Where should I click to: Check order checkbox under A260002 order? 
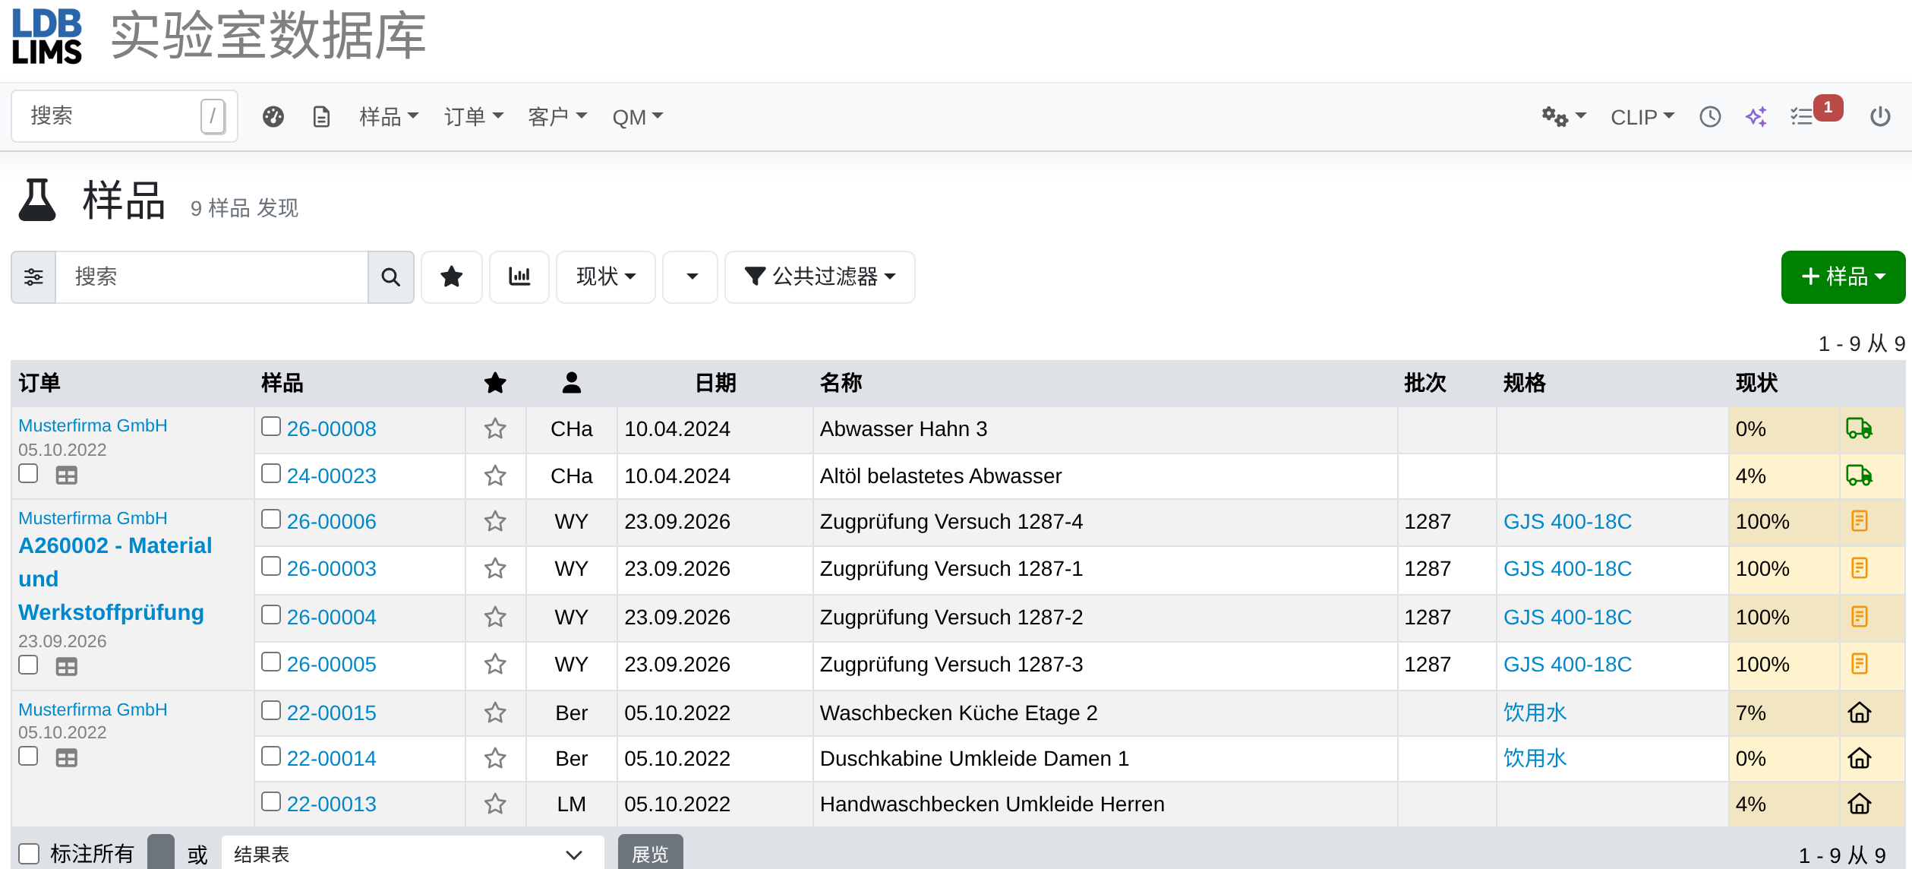(x=28, y=665)
